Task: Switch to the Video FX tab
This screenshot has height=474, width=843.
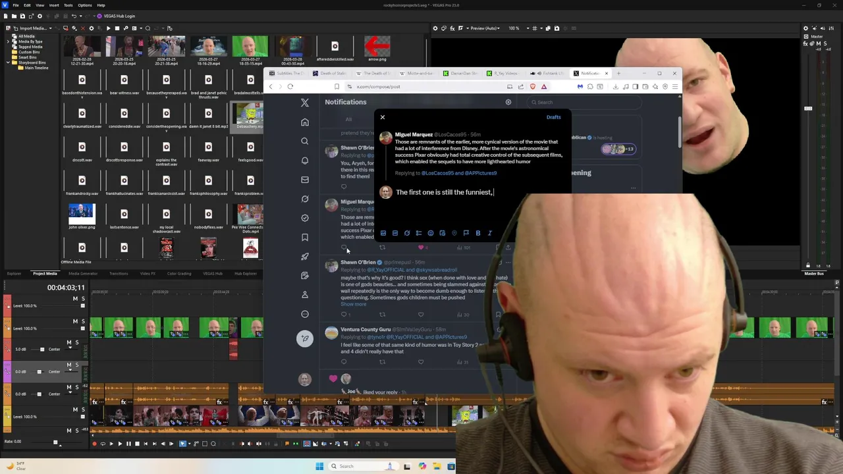Action: (148, 274)
